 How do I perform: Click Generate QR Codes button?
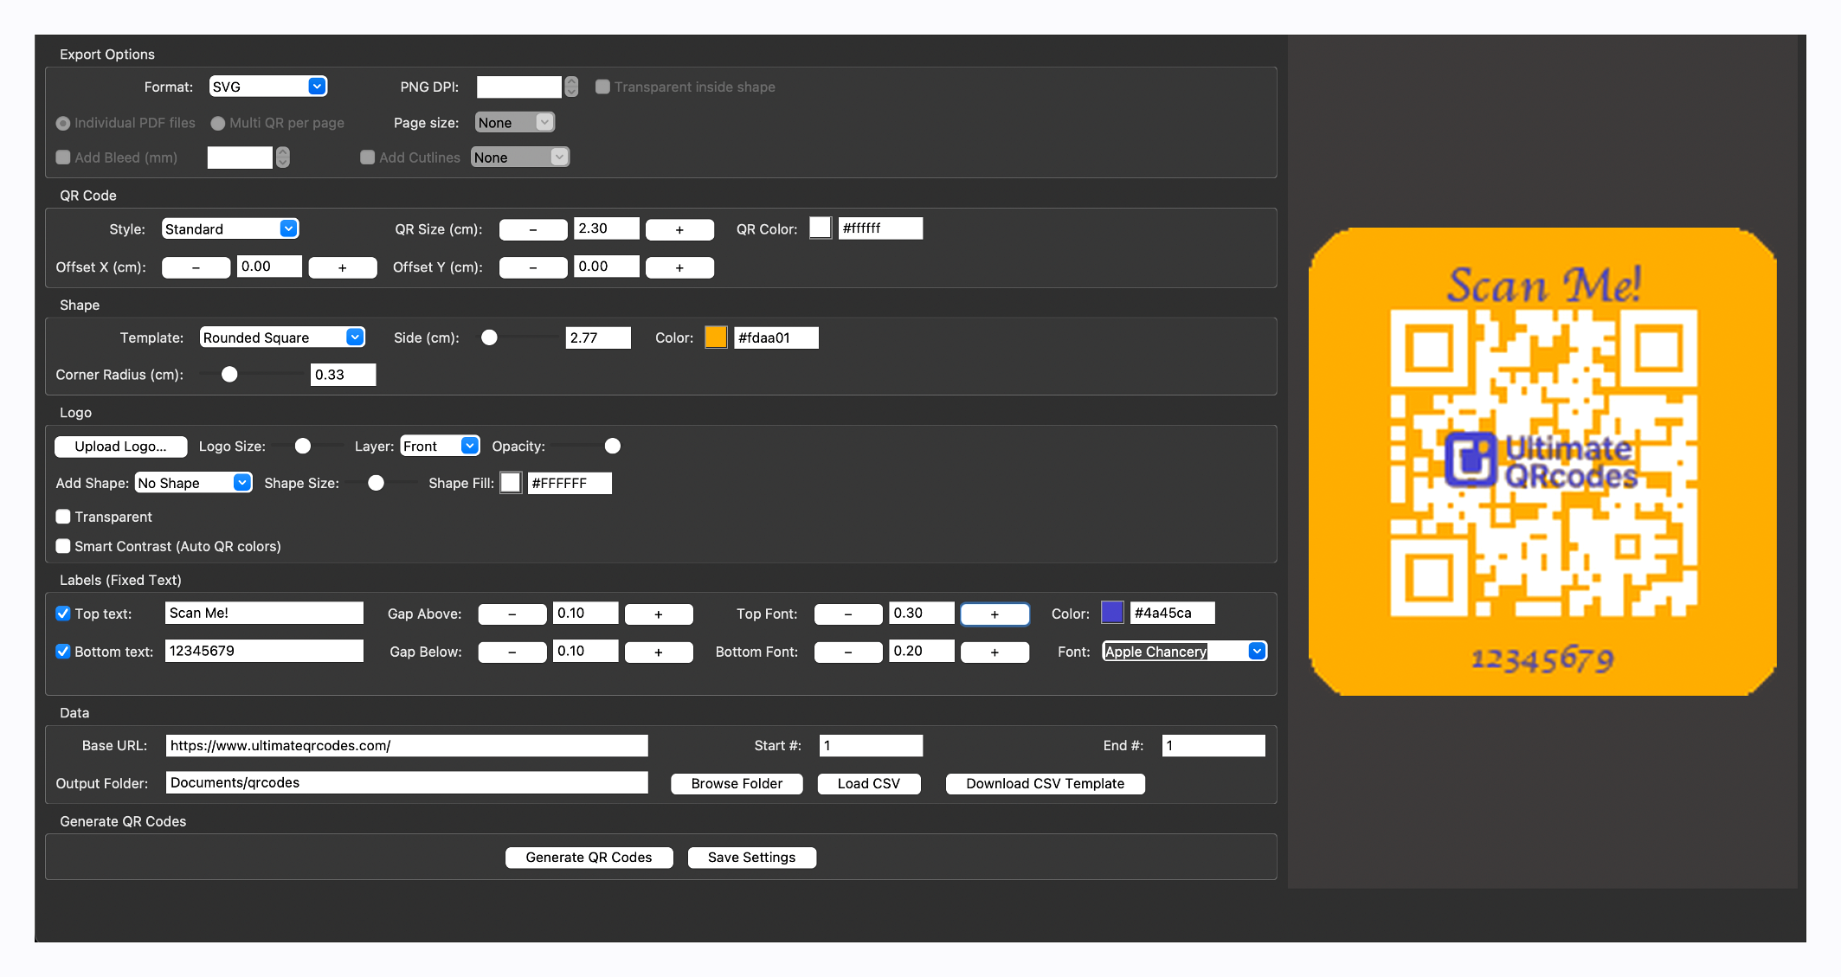pyautogui.click(x=589, y=858)
